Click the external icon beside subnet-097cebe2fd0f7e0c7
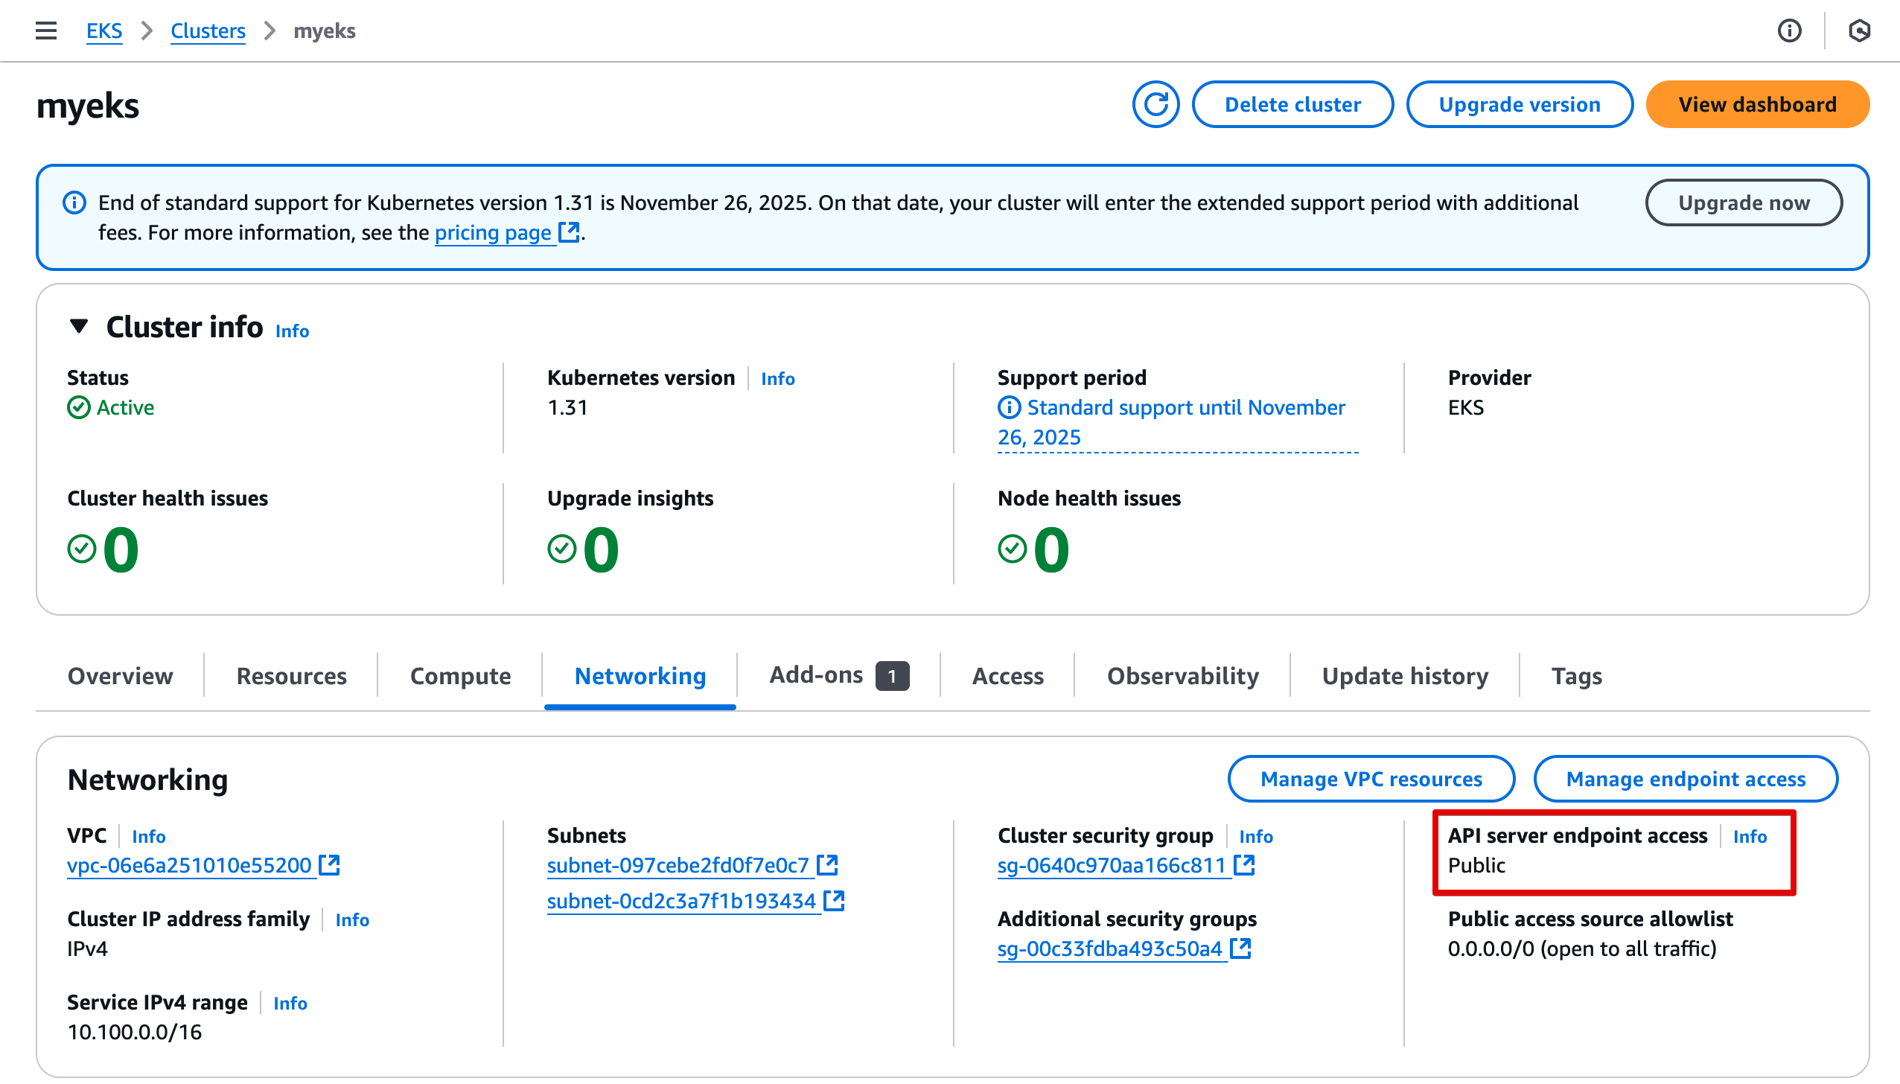 [x=827, y=865]
